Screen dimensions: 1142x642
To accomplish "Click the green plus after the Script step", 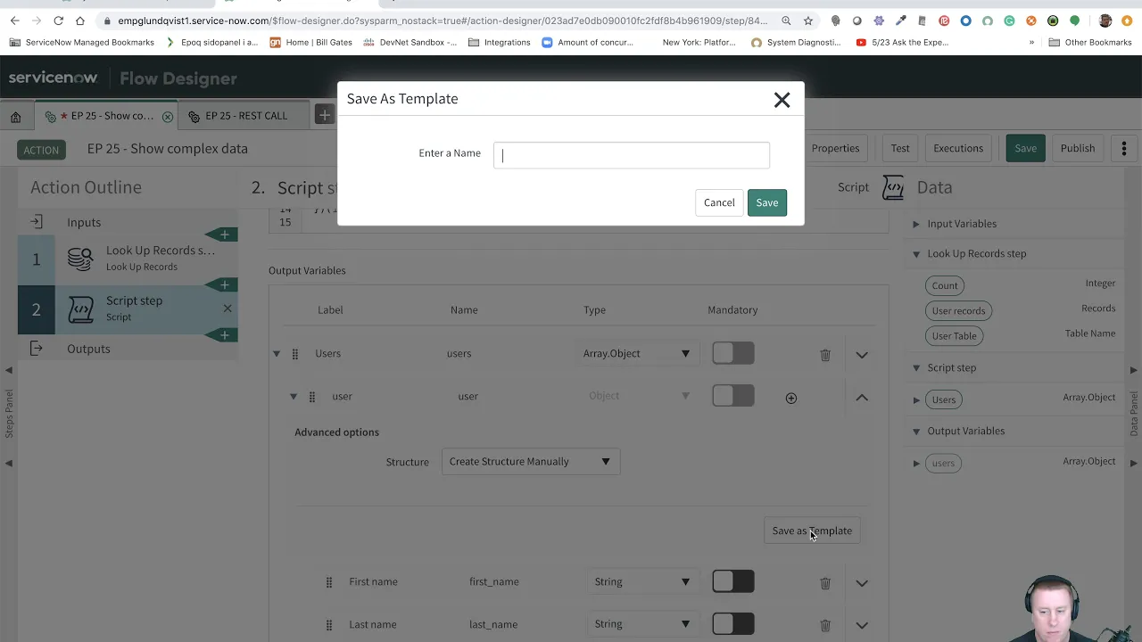I will pyautogui.click(x=224, y=334).
